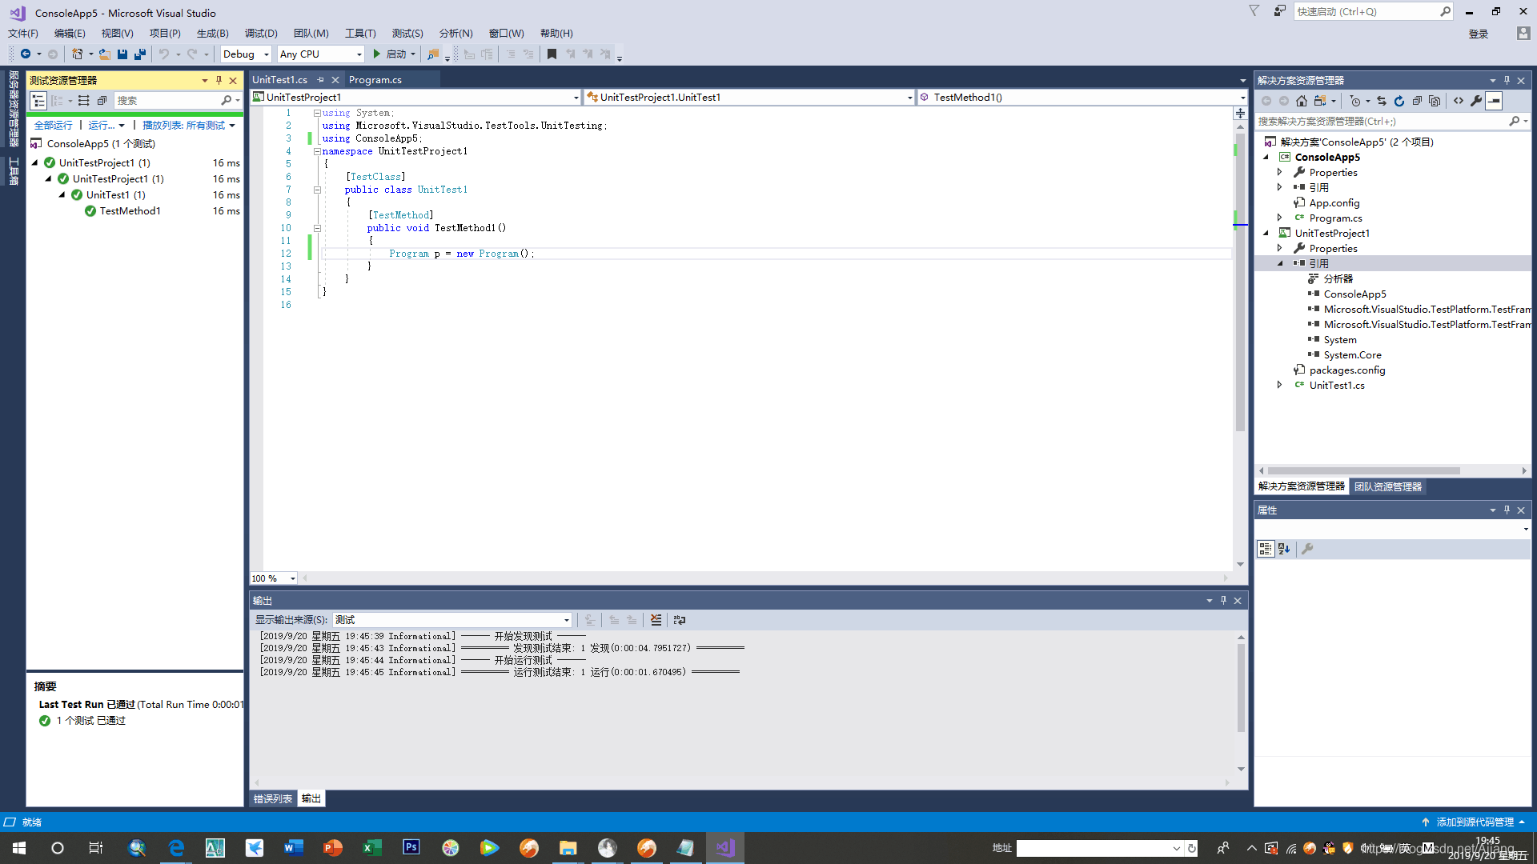The image size is (1537, 864).
Task: Switch to the Program.cs tab
Action: 375,80
